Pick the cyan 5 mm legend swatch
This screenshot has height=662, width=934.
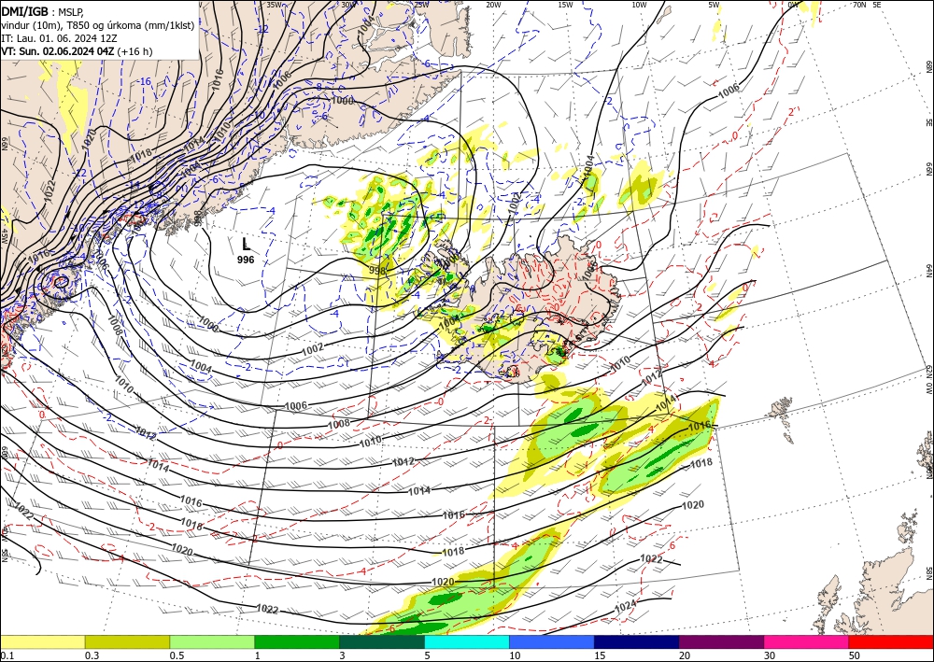pyautogui.click(x=467, y=641)
